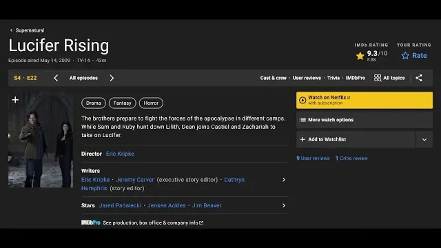Select the Fantasy genre chip
The height and width of the screenshot is (248, 441).
(122, 103)
